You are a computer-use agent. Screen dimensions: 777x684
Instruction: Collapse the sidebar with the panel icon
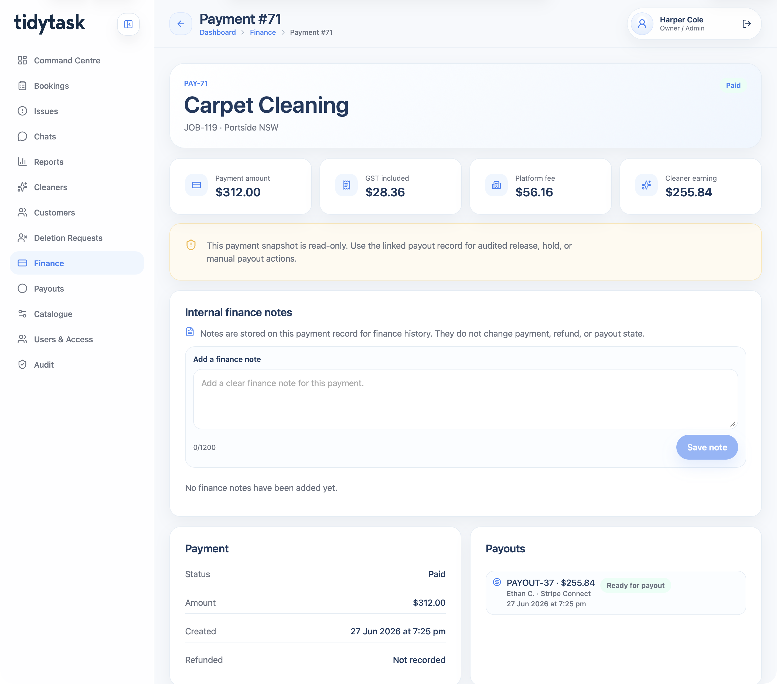pyautogui.click(x=128, y=24)
